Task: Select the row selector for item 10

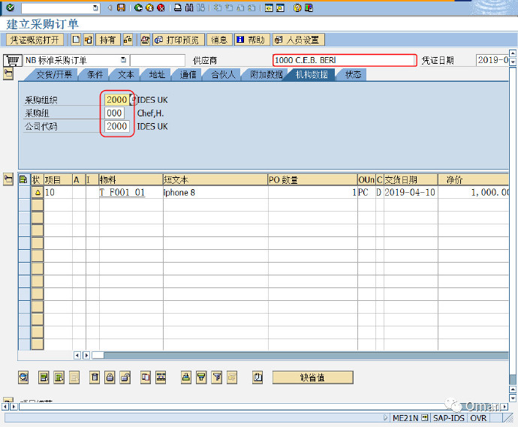Action: click(25, 192)
